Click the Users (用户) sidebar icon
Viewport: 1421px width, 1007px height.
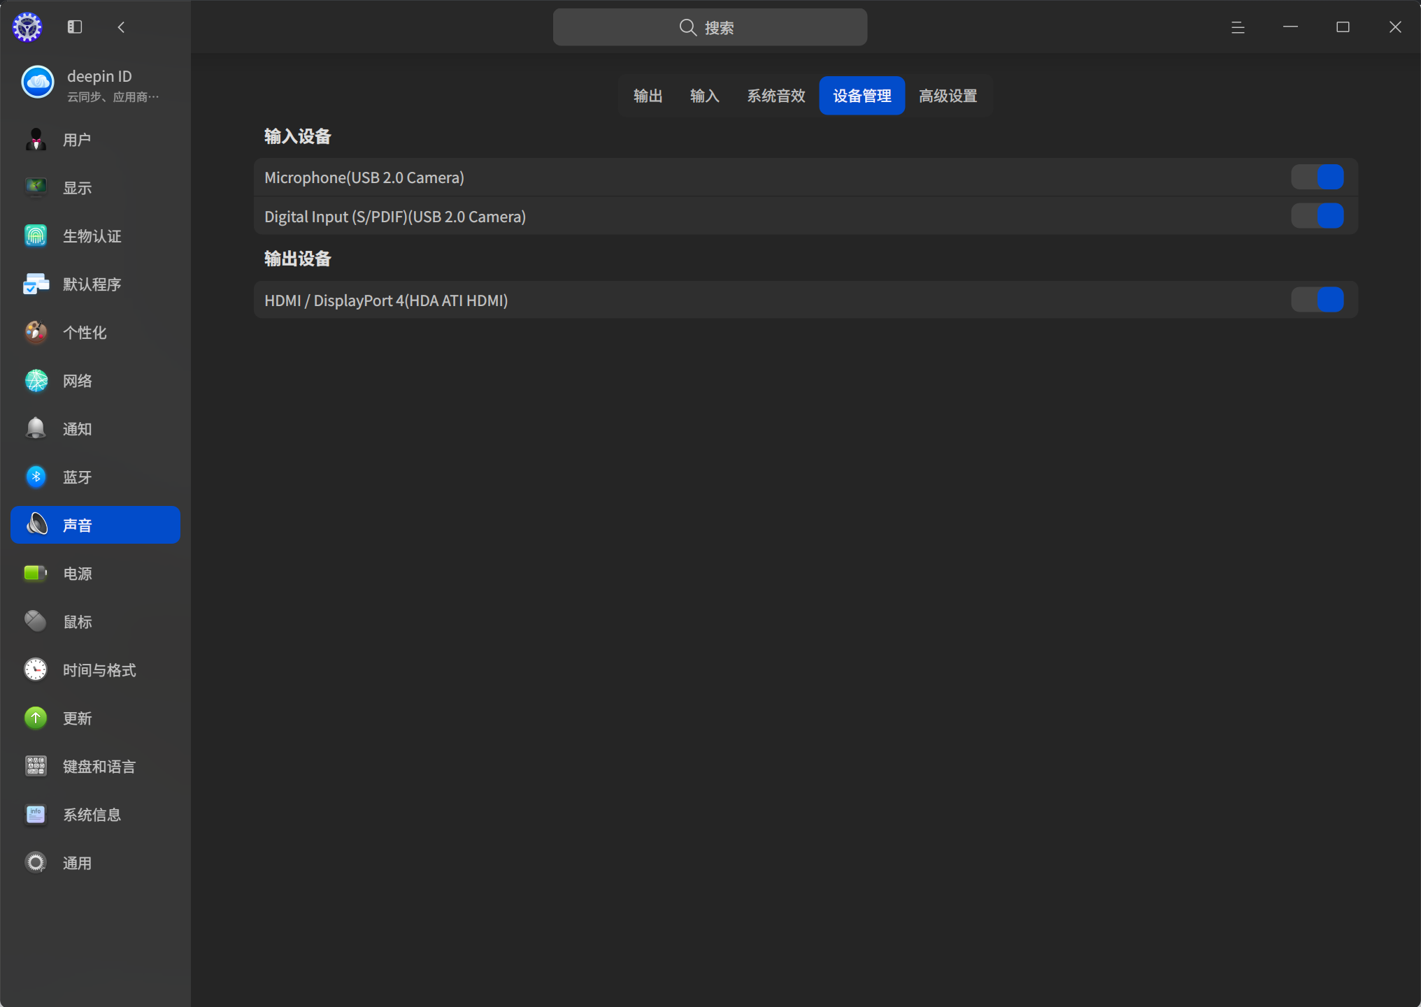36,139
